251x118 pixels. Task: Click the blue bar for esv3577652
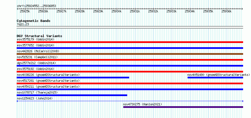130,48
